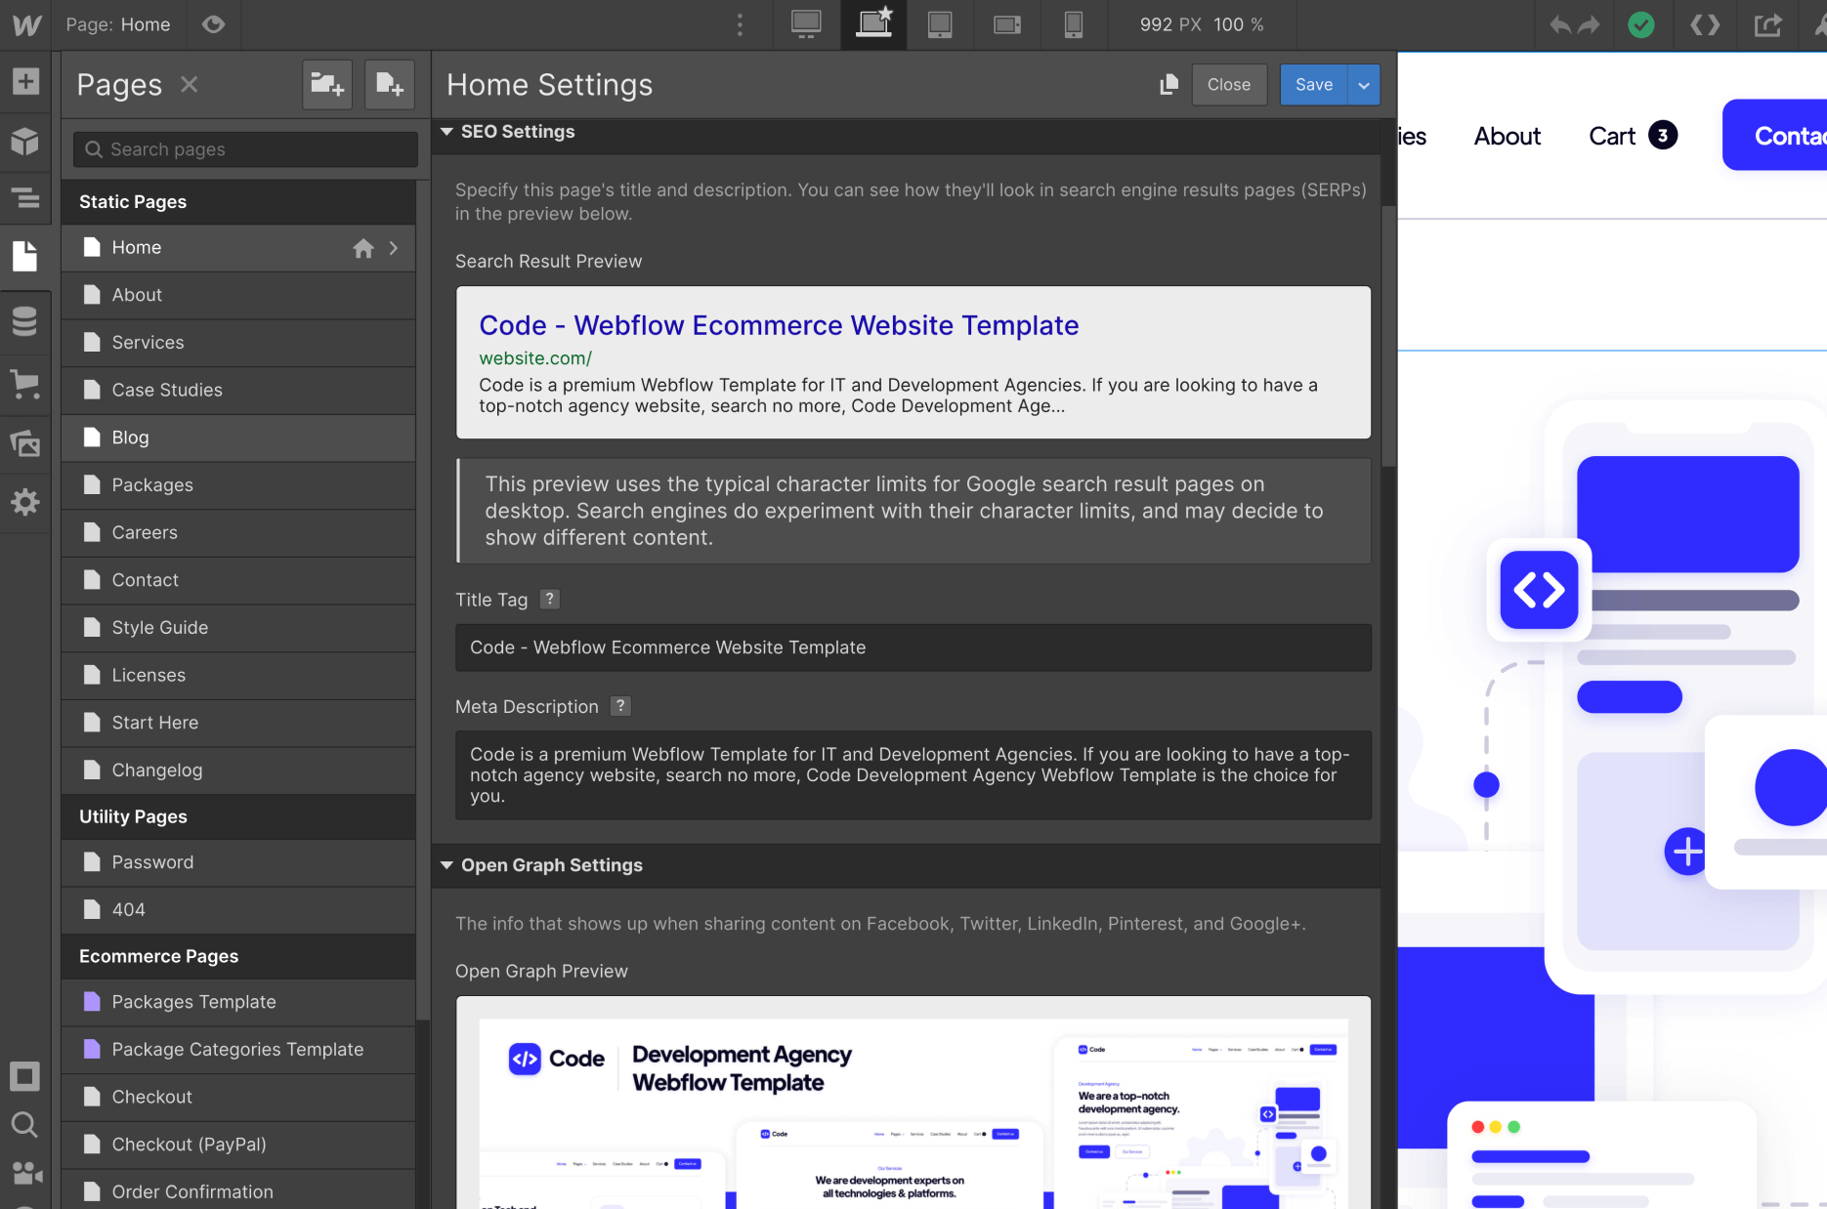Switch to tablet breakpoint preview
Viewport: 1827px width, 1209px height.
click(x=940, y=24)
